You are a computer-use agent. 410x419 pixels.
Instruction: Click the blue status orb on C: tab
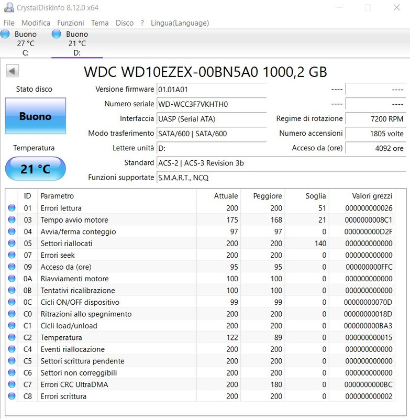click(x=5, y=34)
